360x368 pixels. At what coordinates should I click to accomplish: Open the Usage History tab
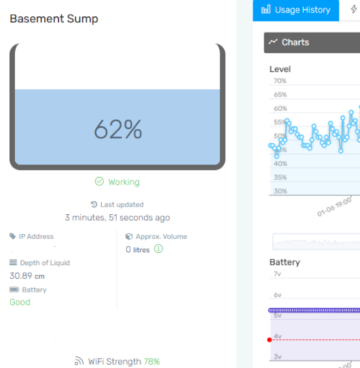tap(295, 10)
